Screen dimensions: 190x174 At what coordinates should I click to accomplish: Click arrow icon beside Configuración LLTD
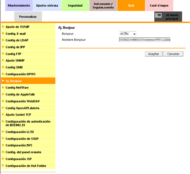tap(3, 132)
